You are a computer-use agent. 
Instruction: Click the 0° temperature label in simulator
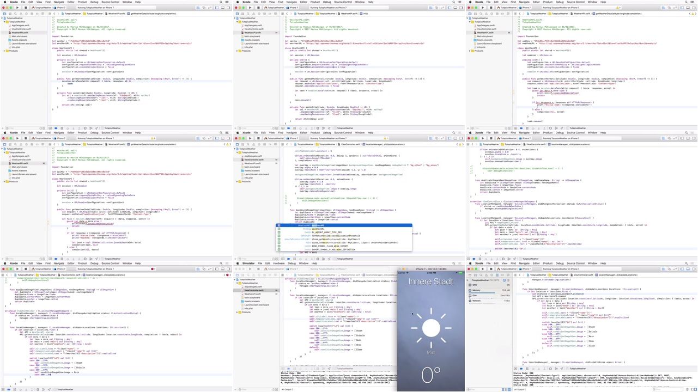pos(431,375)
